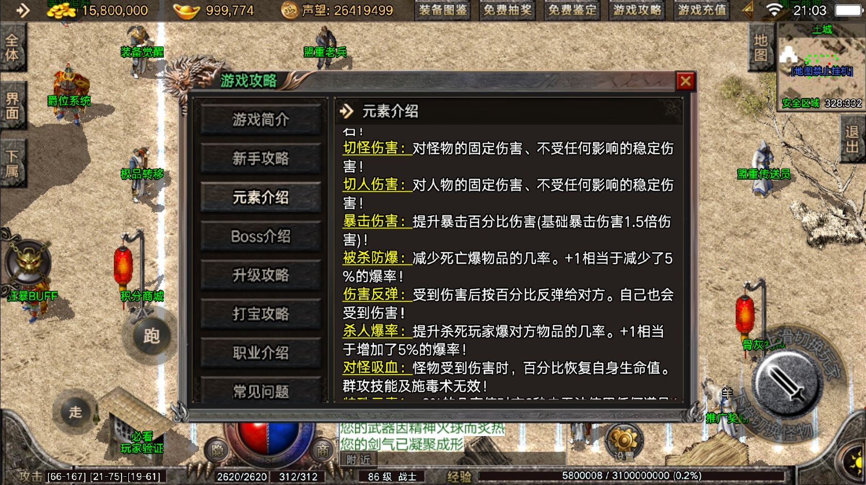Screen dimensions: 866x485
Task: Collapse the top bar triangle arrow
Action: click(748, 10)
